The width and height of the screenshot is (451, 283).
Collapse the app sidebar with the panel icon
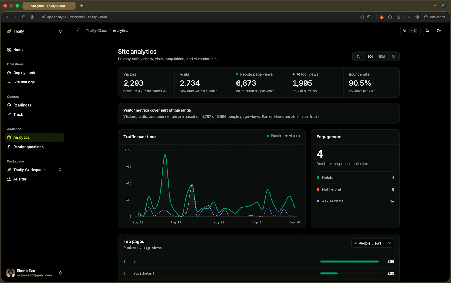point(79,31)
